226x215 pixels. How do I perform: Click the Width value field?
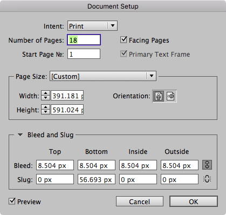pos(67,96)
